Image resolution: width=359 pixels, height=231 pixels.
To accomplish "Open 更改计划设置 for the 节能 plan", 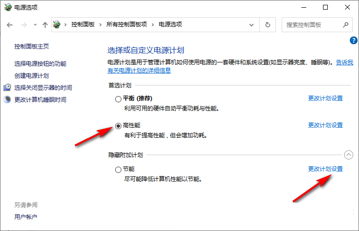I will [325, 169].
